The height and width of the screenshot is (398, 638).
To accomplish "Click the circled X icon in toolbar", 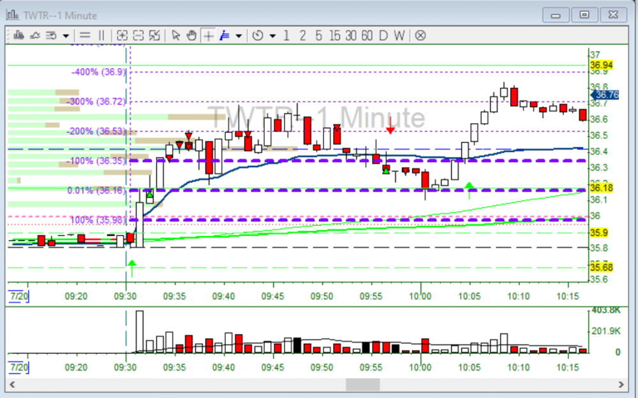I will [420, 36].
